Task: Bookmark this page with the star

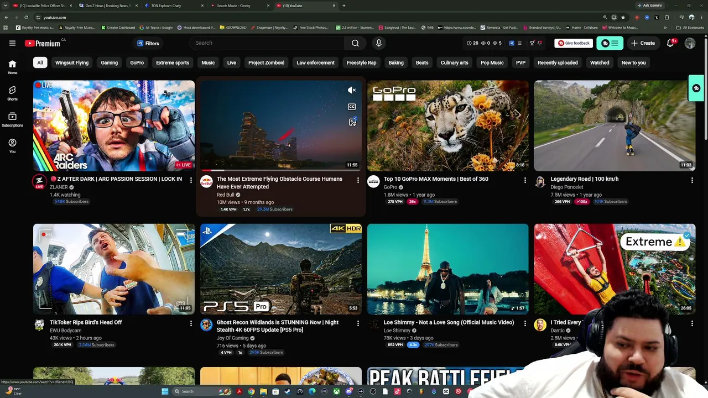Action: 623,17
